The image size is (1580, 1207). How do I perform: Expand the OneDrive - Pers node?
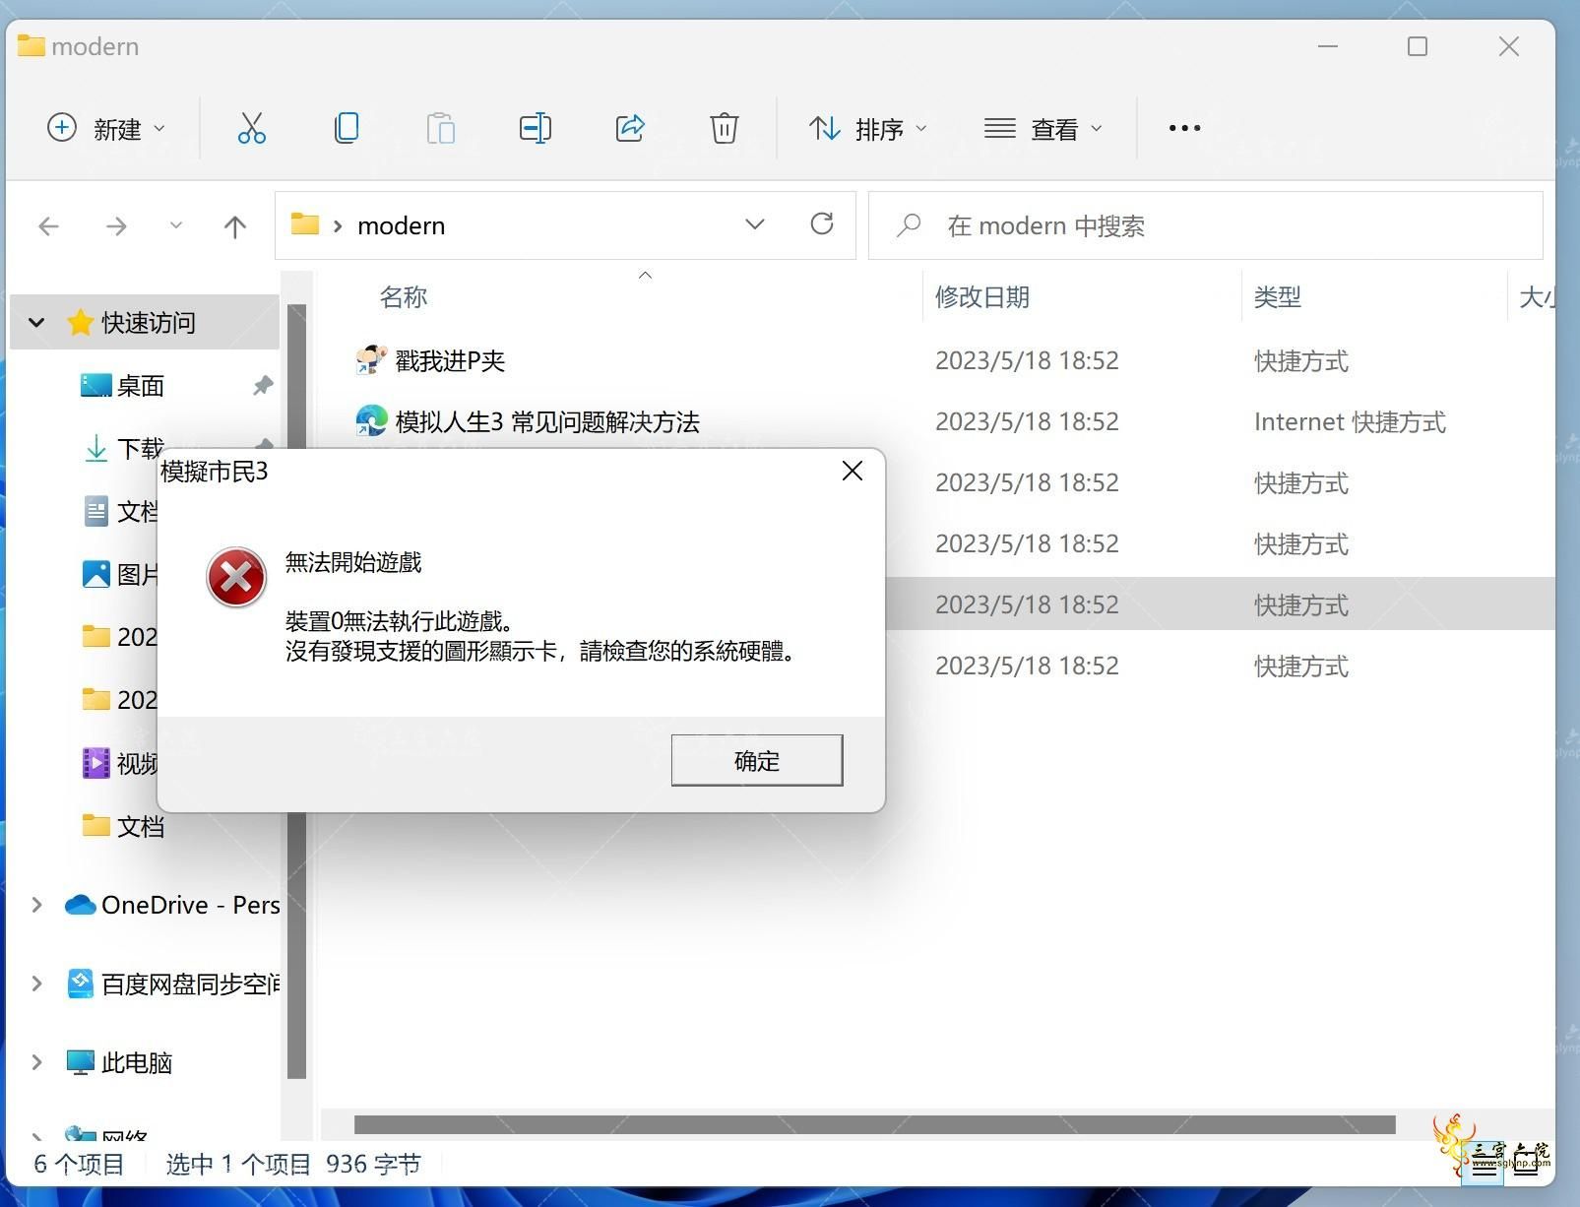[x=36, y=905]
